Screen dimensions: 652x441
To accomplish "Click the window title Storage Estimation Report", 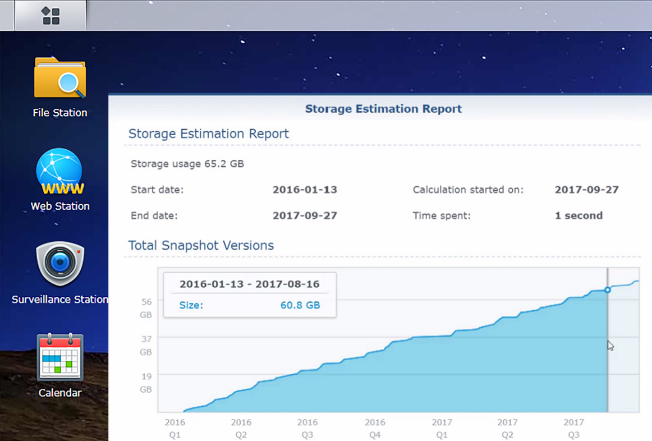I will point(383,109).
